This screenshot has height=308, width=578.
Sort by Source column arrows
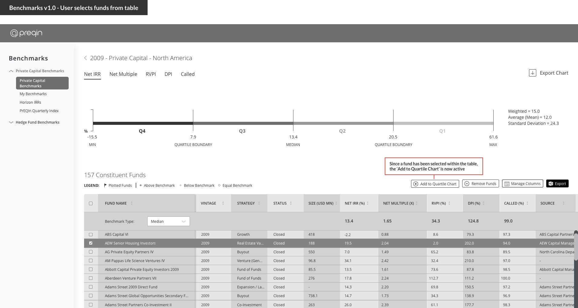[x=563, y=203]
